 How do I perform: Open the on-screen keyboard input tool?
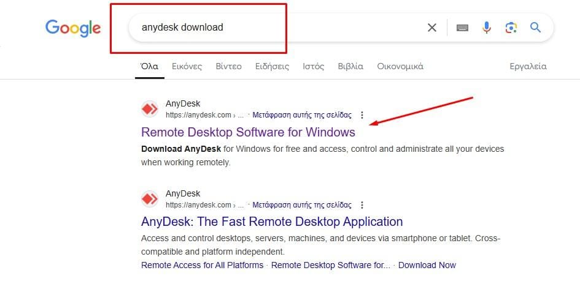click(462, 28)
